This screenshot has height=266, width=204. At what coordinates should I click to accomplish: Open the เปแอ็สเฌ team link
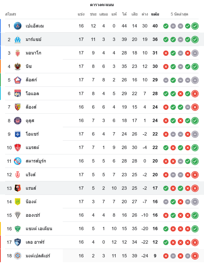tap(35, 26)
